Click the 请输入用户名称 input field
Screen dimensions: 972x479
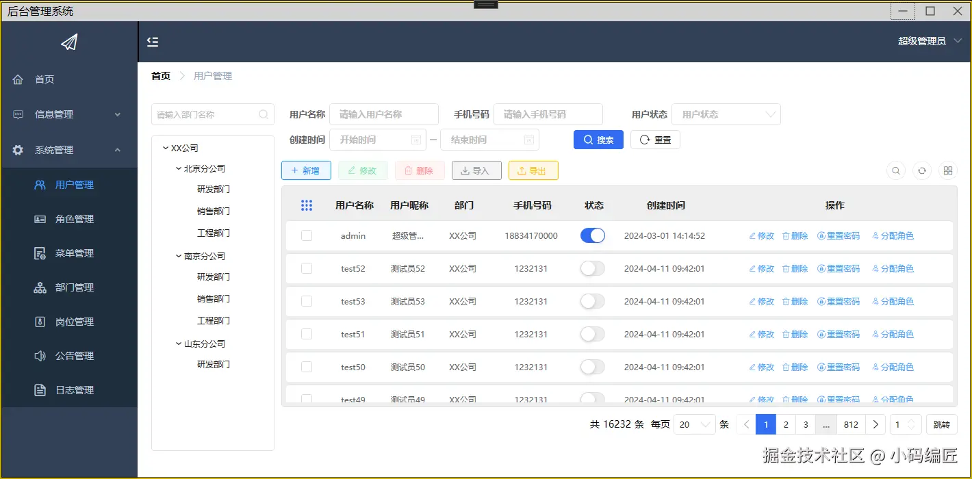click(x=384, y=114)
